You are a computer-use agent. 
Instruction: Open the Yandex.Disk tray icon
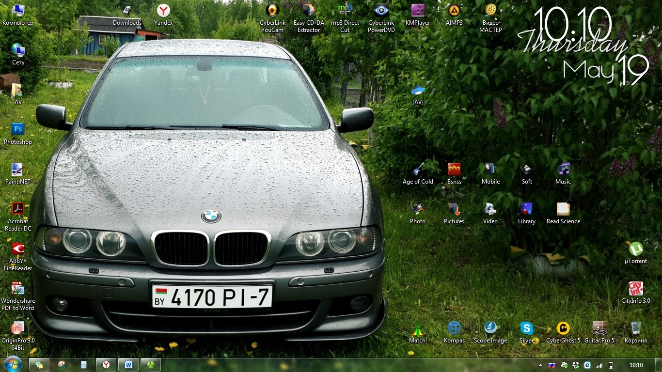click(x=564, y=365)
